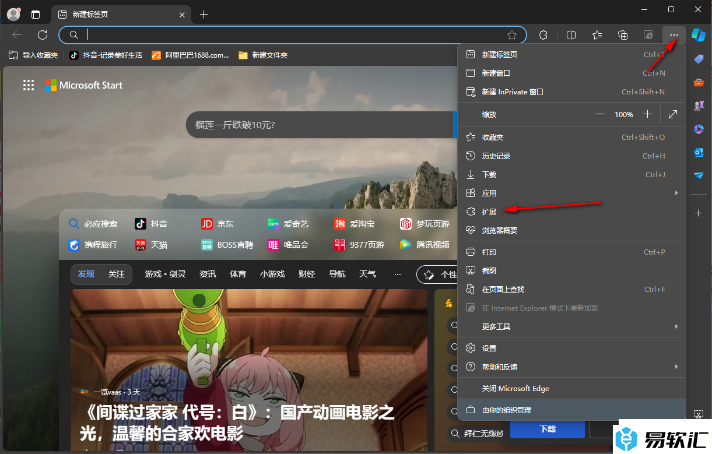The height and width of the screenshot is (454, 712).
Task: Expand the 帮助和反馈 submenu
Action: (x=572, y=367)
